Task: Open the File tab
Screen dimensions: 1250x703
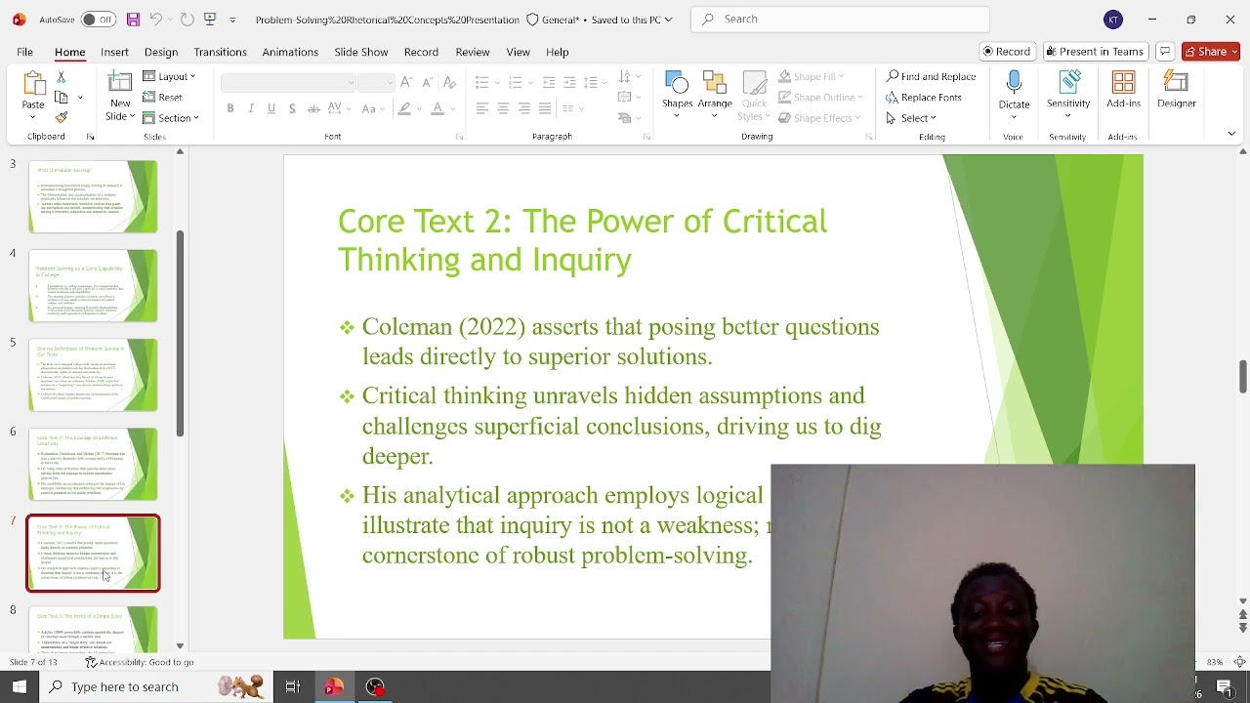Action: [x=24, y=52]
